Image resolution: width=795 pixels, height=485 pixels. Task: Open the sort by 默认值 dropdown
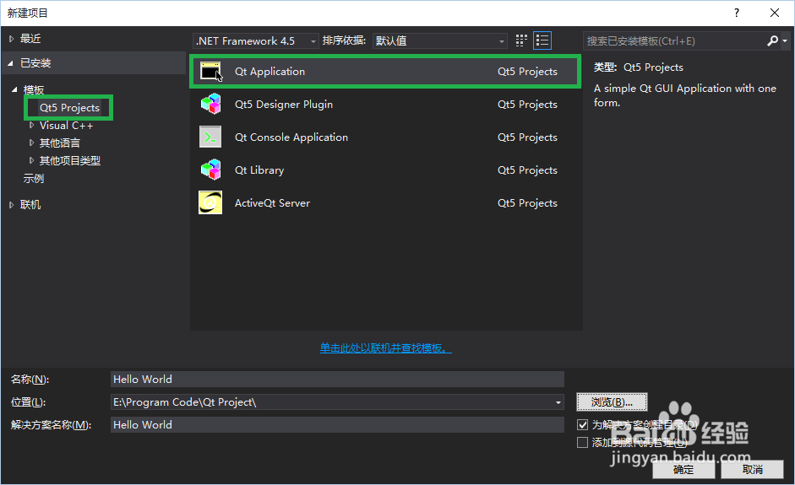click(x=440, y=40)
